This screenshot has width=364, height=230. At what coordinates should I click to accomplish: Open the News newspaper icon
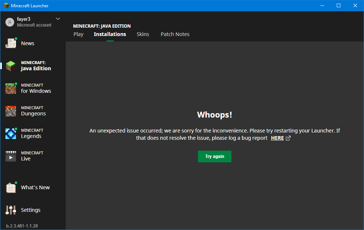pyautogui.click(x=11, y=43)
